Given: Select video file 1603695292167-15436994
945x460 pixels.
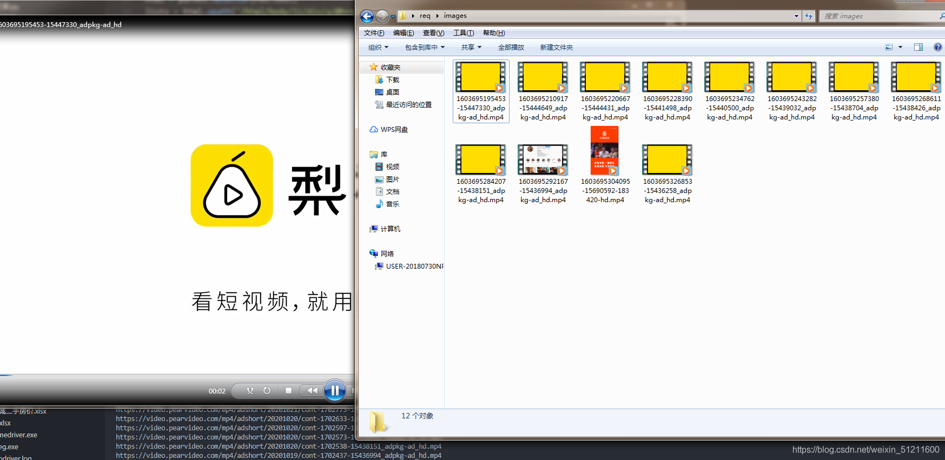Looking at the screenshot, I should coord(543,174).
